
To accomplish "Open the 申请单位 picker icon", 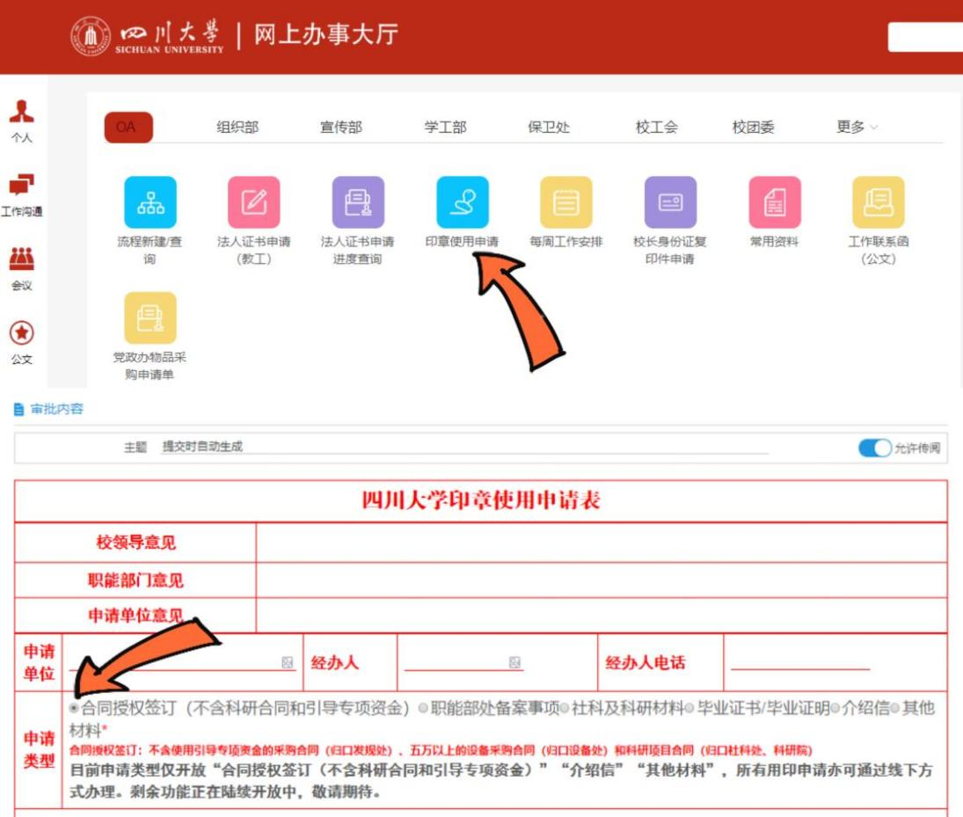I will (x=287, y=663).
